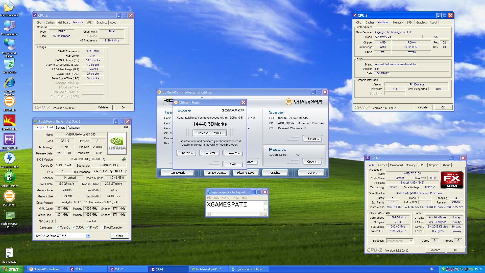This screenshot has width=485, height=273.
Task: Open the Recycle Bin icon
Action: point(9,65)
